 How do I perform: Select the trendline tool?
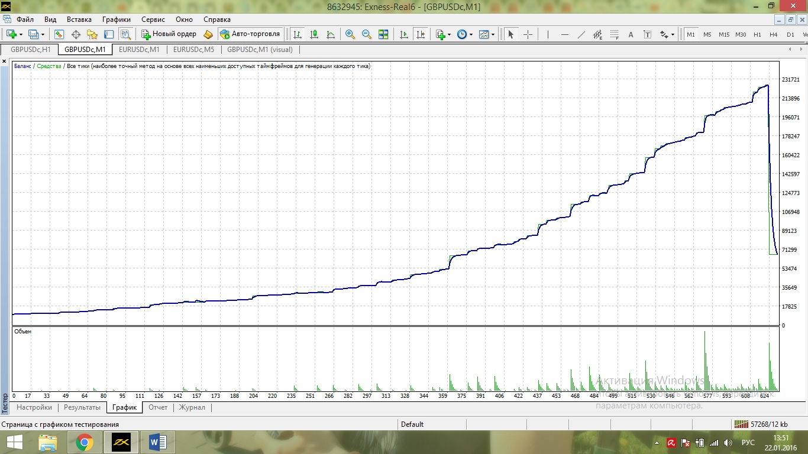click(581, 34)
